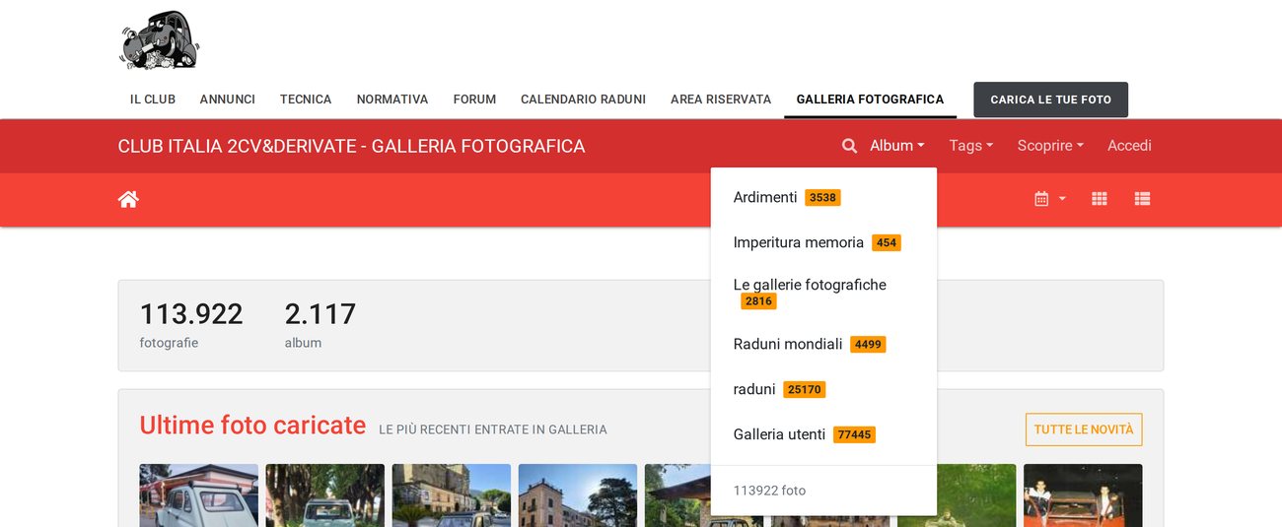Open the IL CLUB menu item
The image size is (1282, 527).
[x=153, y=99]
